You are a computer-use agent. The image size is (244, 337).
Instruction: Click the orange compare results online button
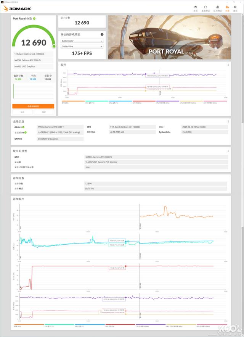coord(33,106)
